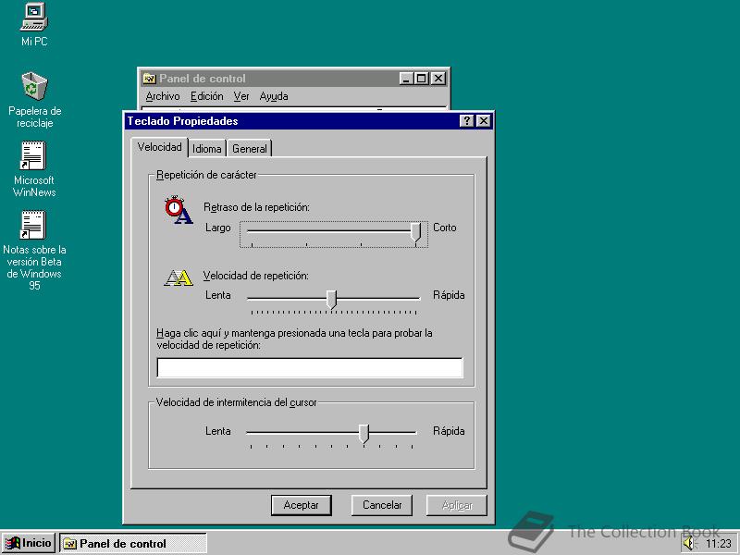Open Ver menu in Panel de control
Screen dimensions: 740x555
tap(241, 96)
